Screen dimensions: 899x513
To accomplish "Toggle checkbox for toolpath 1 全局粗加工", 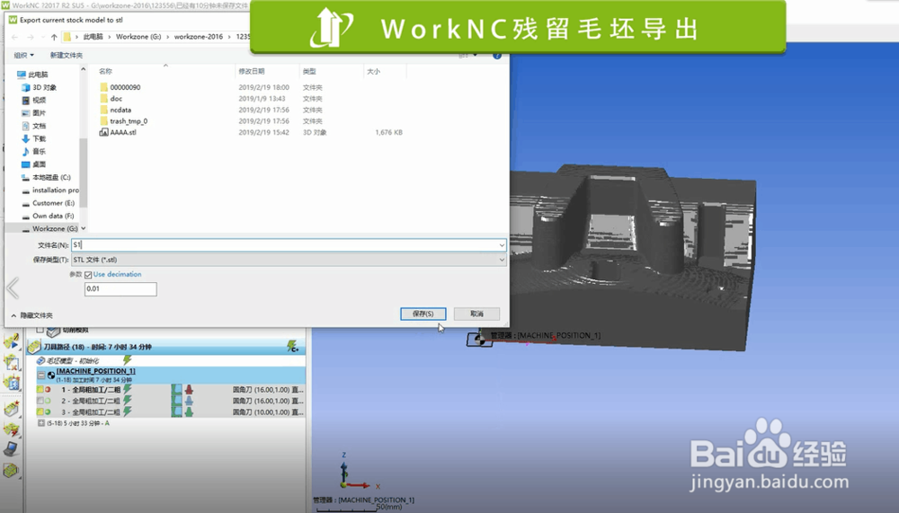I will tap(40, 390).
